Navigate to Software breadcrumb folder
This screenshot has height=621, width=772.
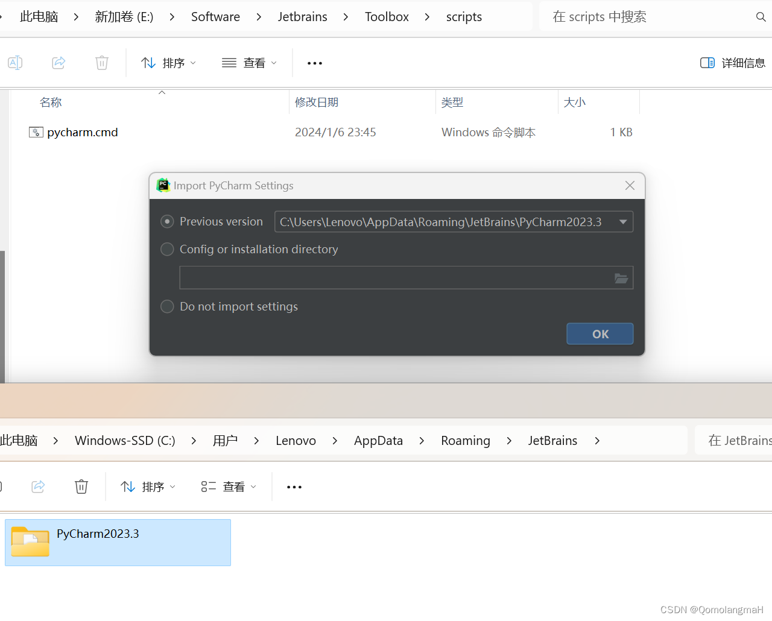tap(215, 17)
